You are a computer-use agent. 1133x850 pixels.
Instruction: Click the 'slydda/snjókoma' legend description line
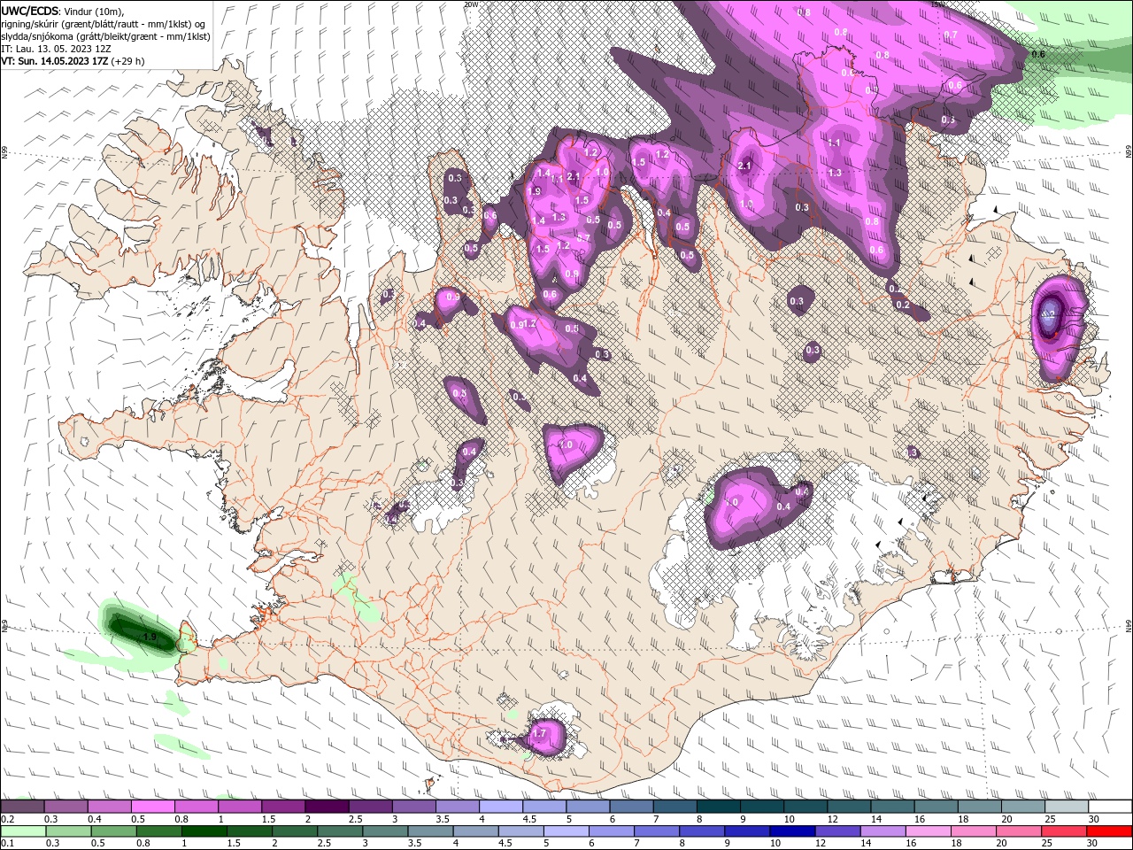[x=105, y=36]
